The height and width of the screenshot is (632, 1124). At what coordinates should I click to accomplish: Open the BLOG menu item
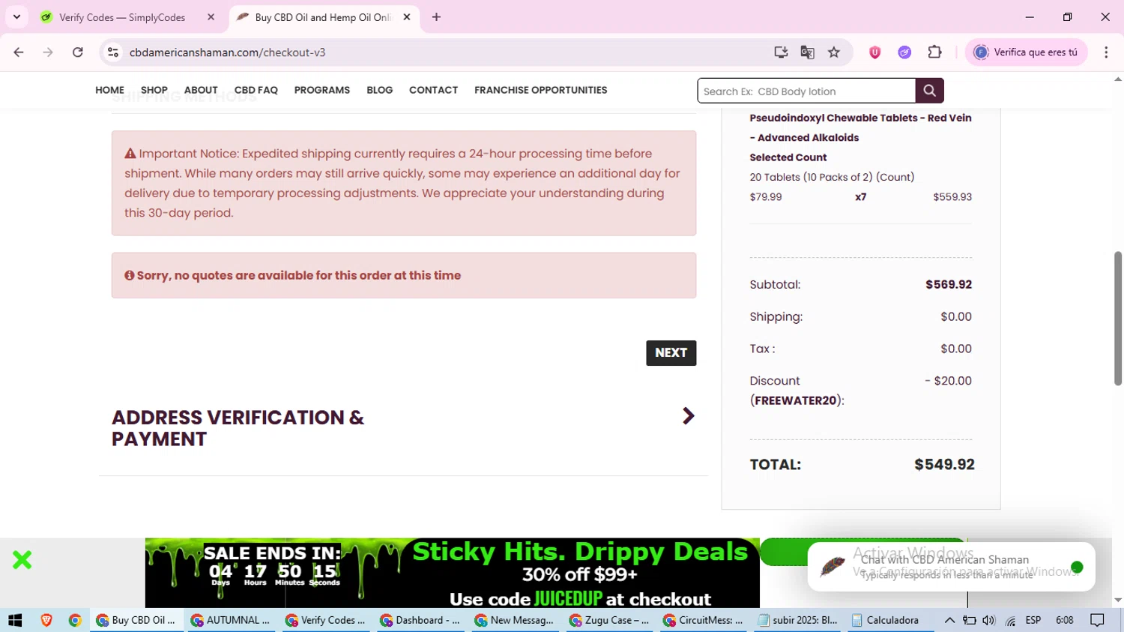380,90
